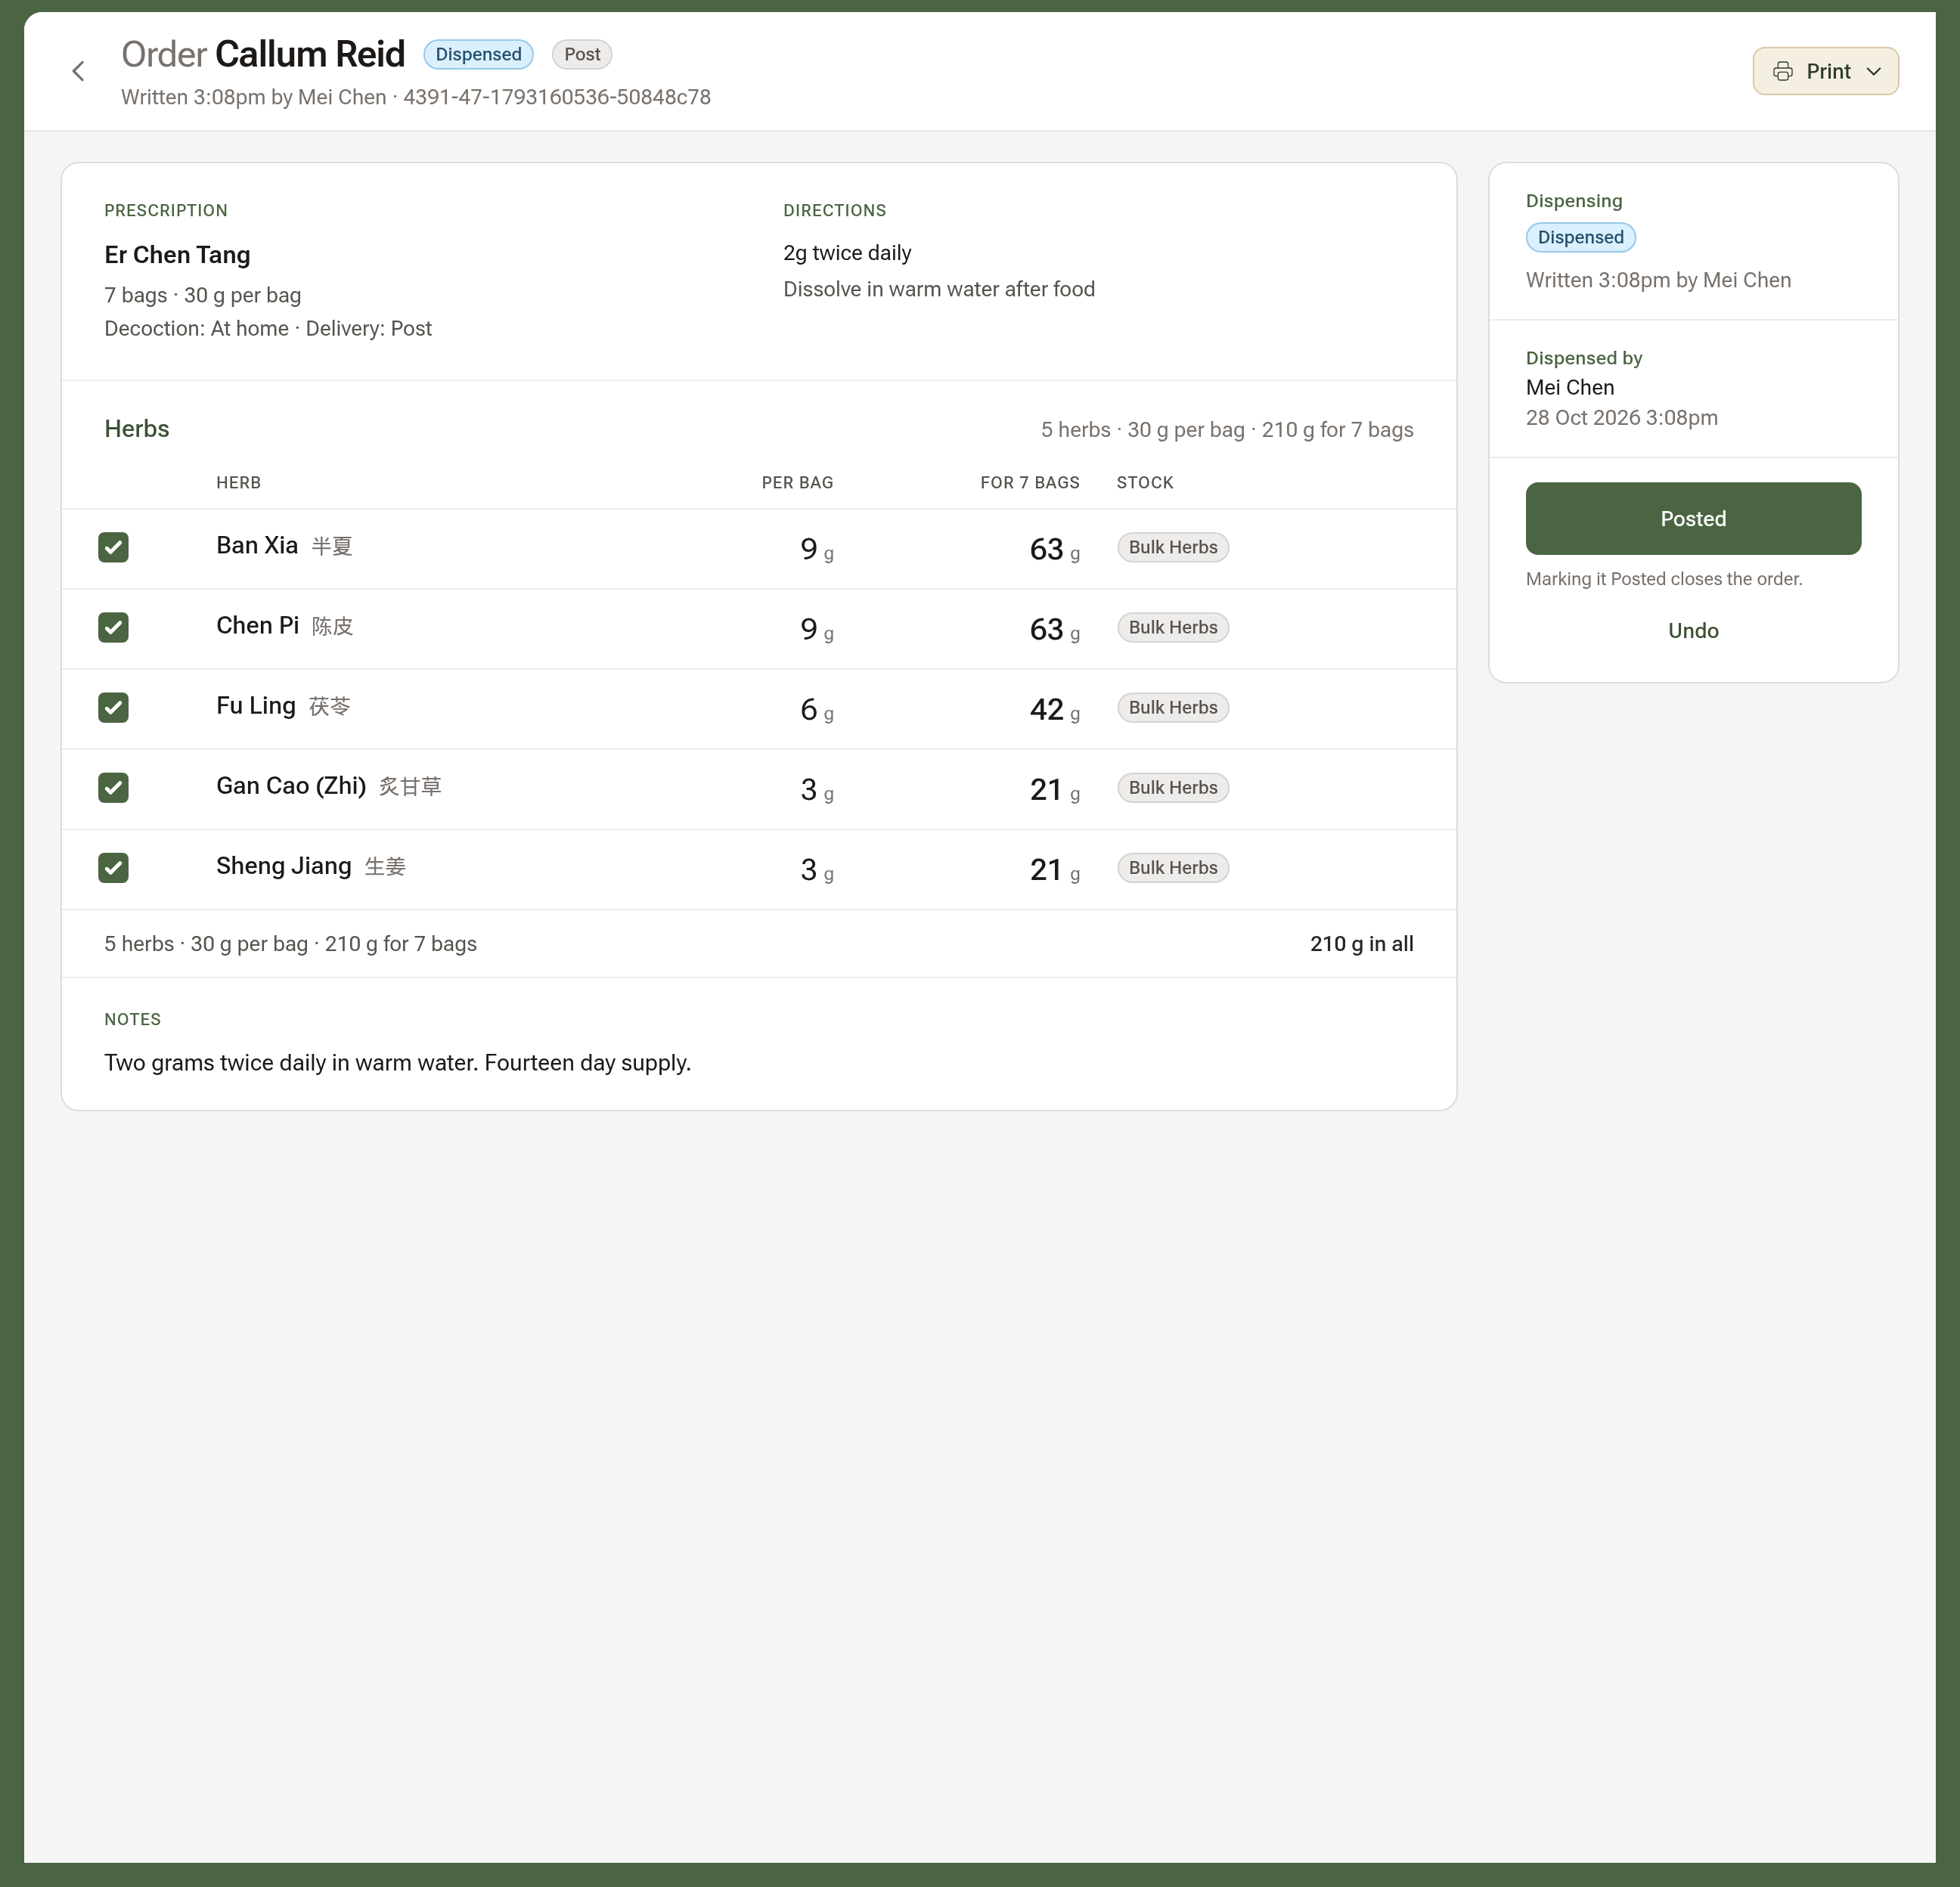Viewport: 1960px width, 1887px height.
Task: Click the green Posted button
Action: coord(1693,518)
